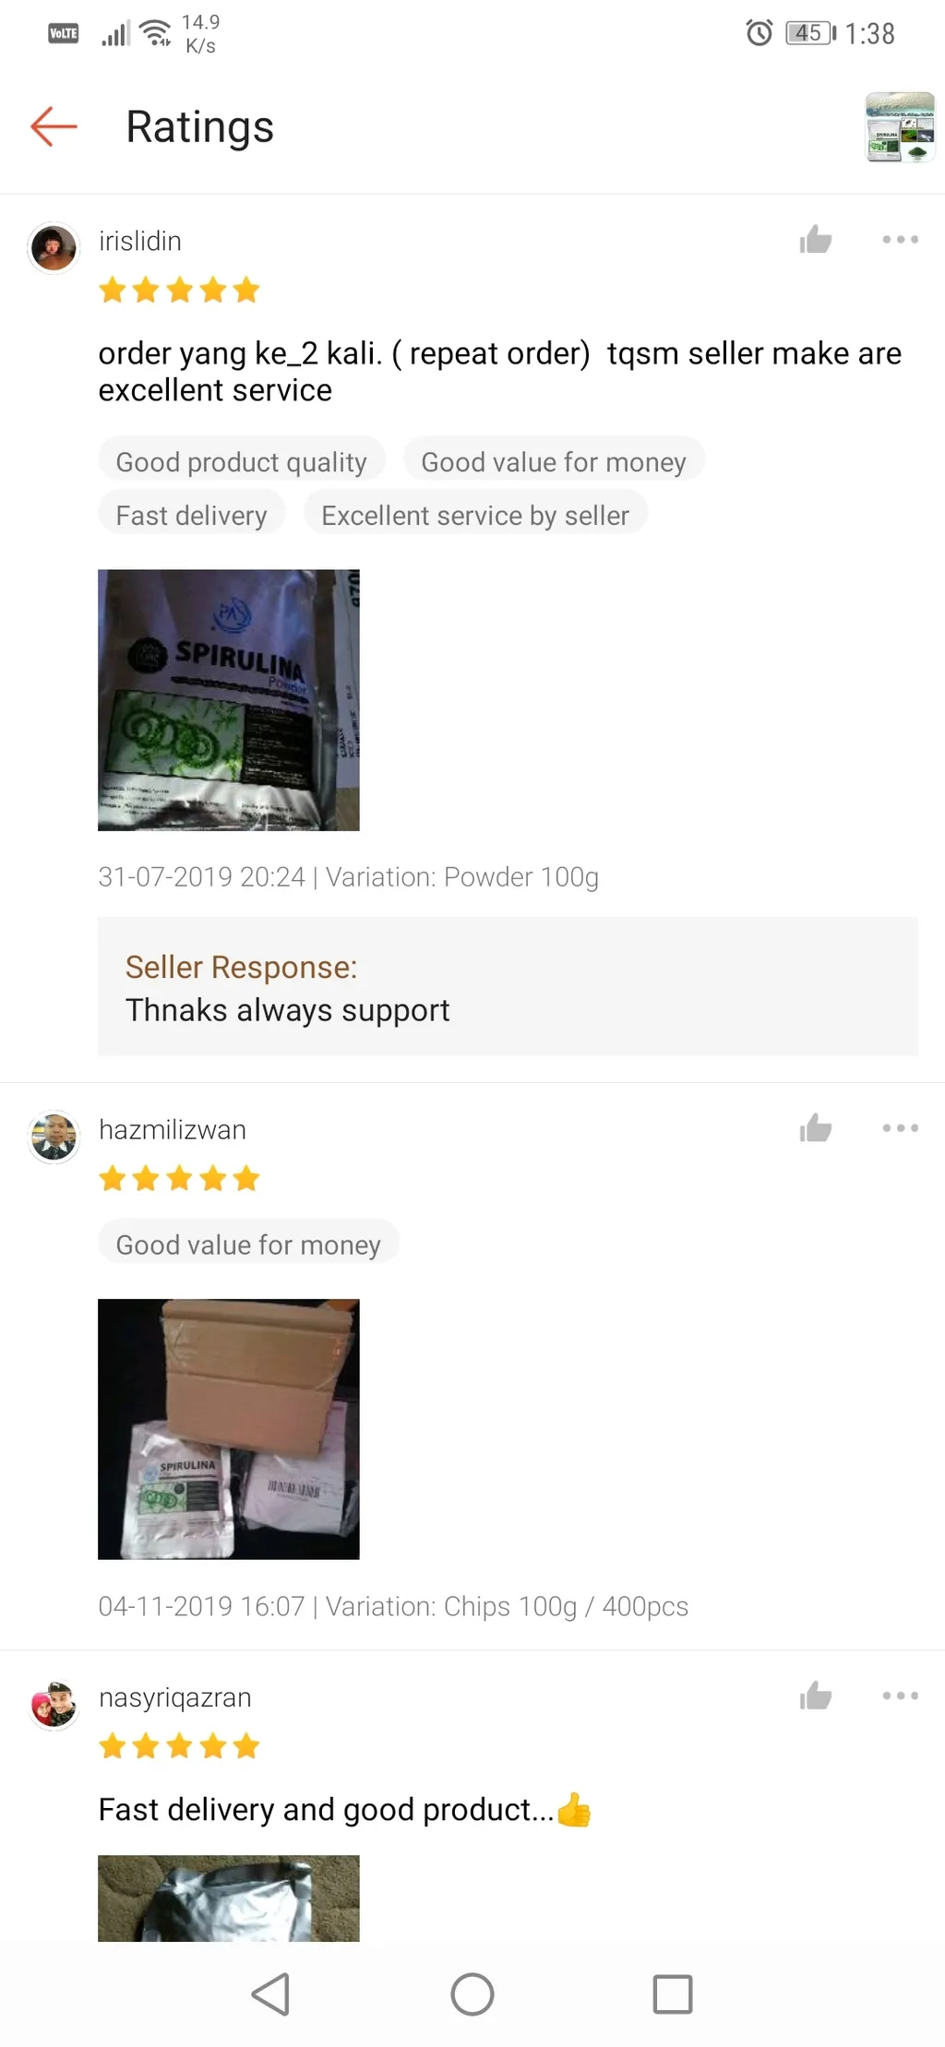Open irislidin's Spirulina powder photo

229,700
